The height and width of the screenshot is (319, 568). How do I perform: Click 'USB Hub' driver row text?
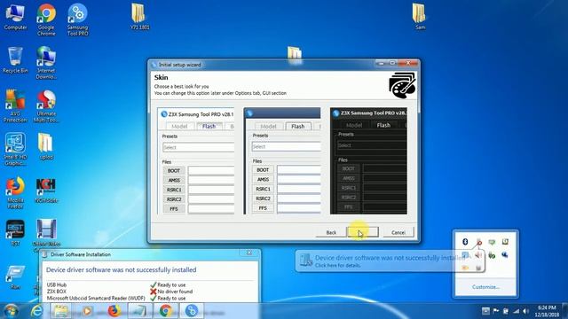point(57,284)
